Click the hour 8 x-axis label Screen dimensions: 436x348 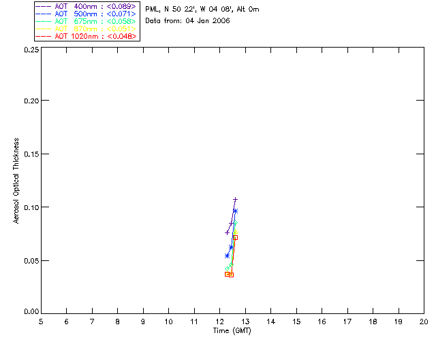pos(118,321)
